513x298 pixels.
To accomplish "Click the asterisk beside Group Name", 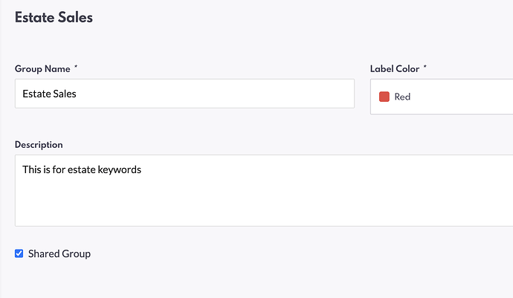I will pyautogui.click(x=76, y=68).
